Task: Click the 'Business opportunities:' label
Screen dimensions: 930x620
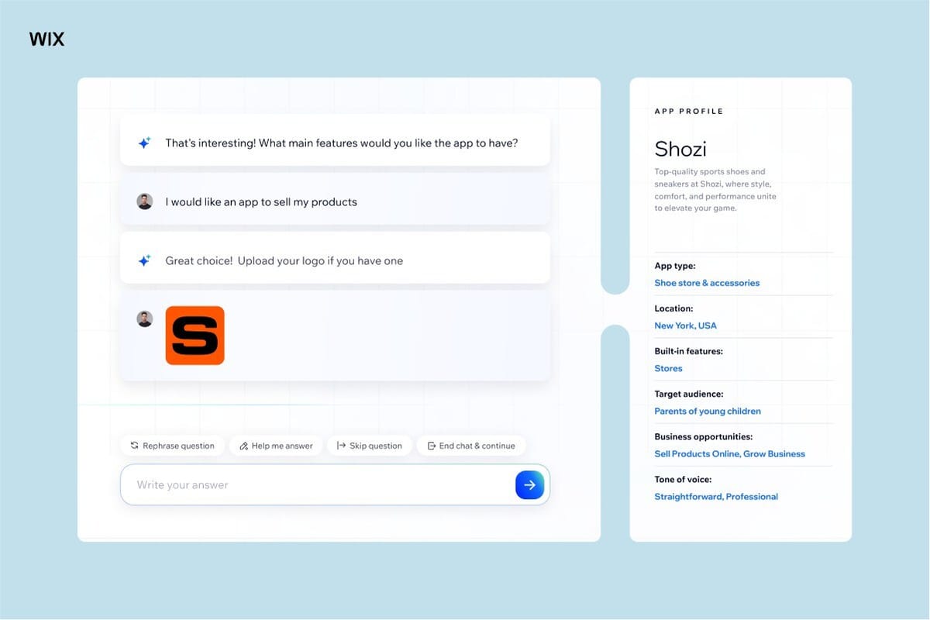Action: [x=703, y=436]
